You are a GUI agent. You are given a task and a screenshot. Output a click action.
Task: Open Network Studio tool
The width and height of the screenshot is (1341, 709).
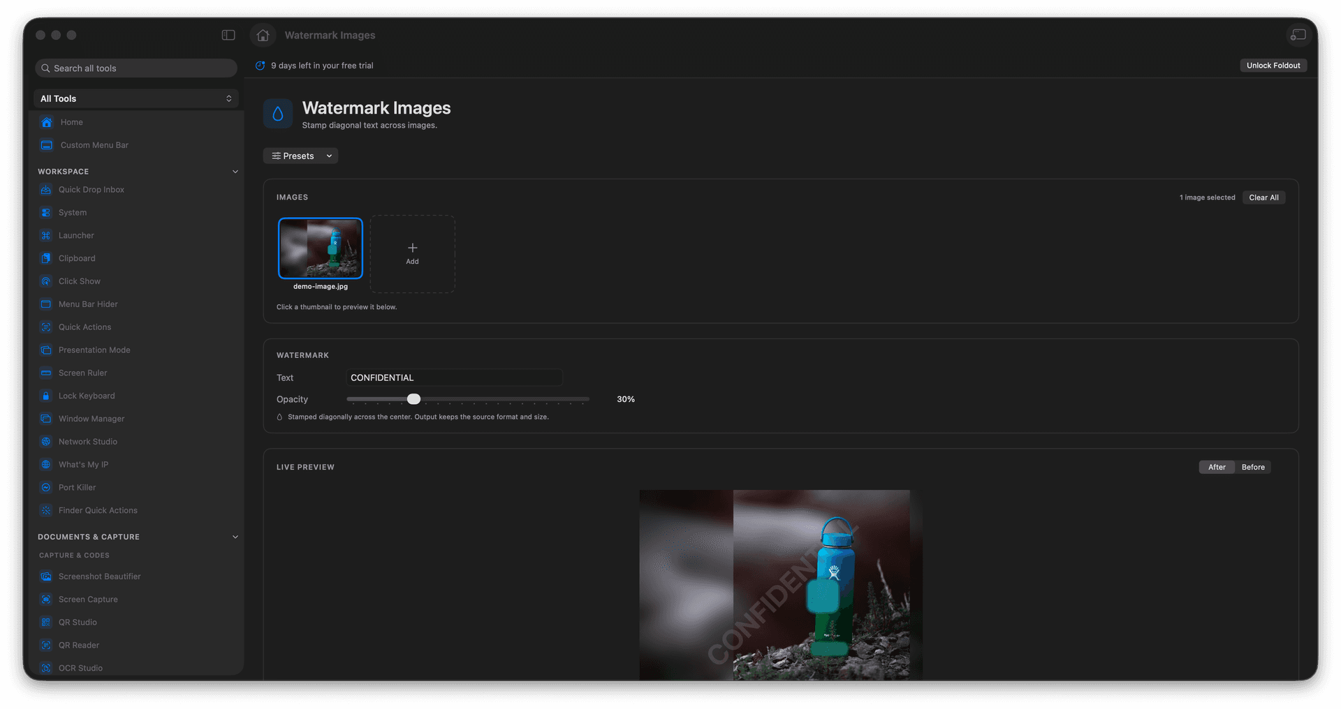coord(137,442)
